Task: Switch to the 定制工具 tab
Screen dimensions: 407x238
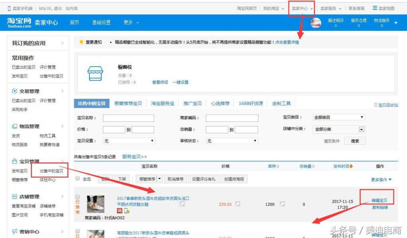Action: click(x=281, y=104)
